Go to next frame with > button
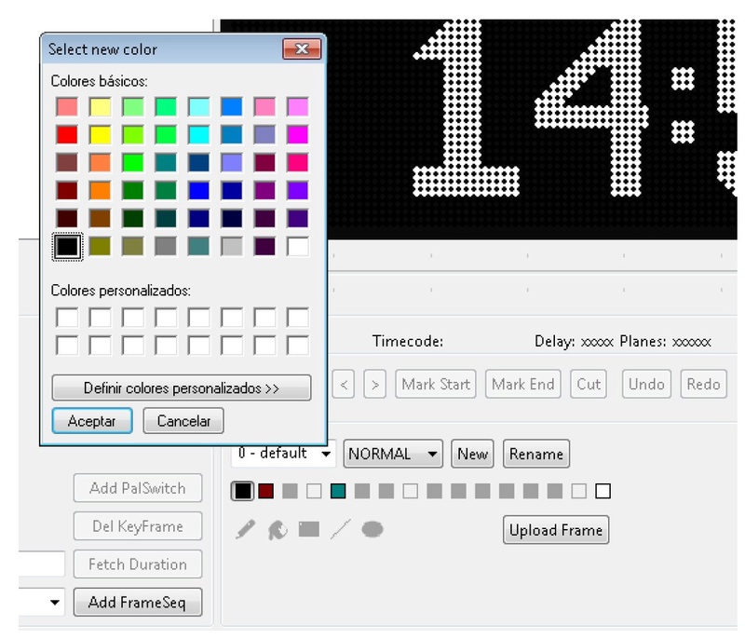Viewport: 745px width, 639px height. tap(375, 384)
